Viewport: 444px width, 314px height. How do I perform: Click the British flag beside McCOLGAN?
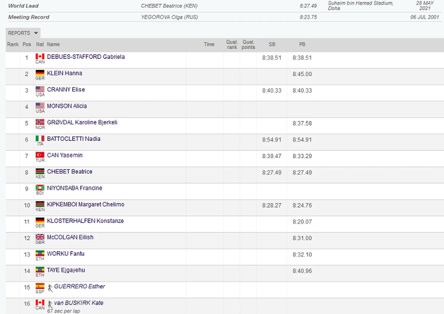40,237
